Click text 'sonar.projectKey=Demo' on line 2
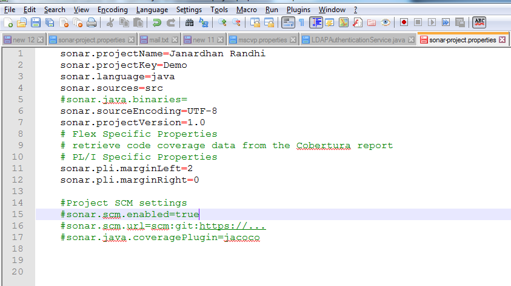The height and width of the screenshot is (286, 511). pos(124,65)
